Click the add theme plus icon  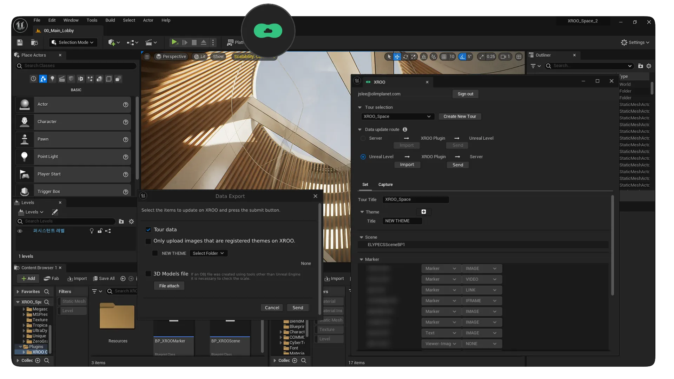424,212
